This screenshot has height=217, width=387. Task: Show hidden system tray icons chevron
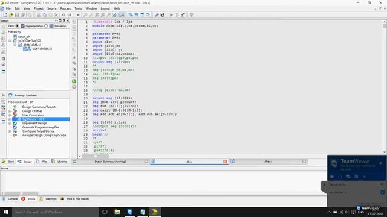329,212
